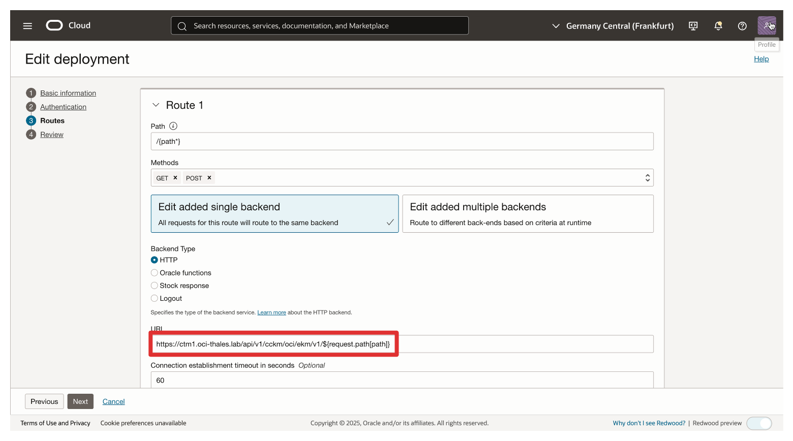This screenshot has height=441, width=793.
Task: Open the Germany Central region selector
Action: [613, 26]
